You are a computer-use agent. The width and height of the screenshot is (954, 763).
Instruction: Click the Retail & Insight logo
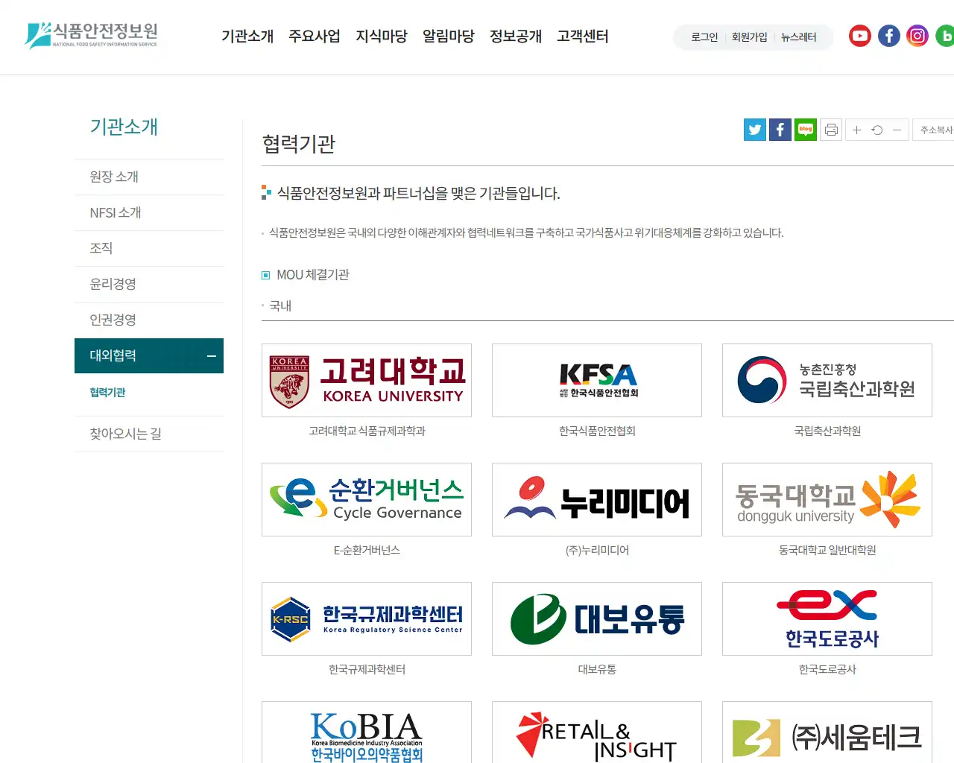click(x=597, y=732)
